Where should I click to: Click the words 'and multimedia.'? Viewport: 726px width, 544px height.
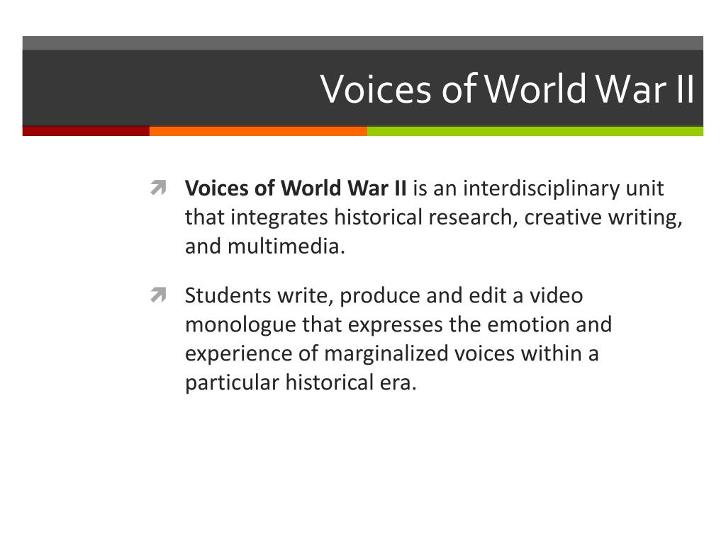pyautogui.click(x=265, y=246)
